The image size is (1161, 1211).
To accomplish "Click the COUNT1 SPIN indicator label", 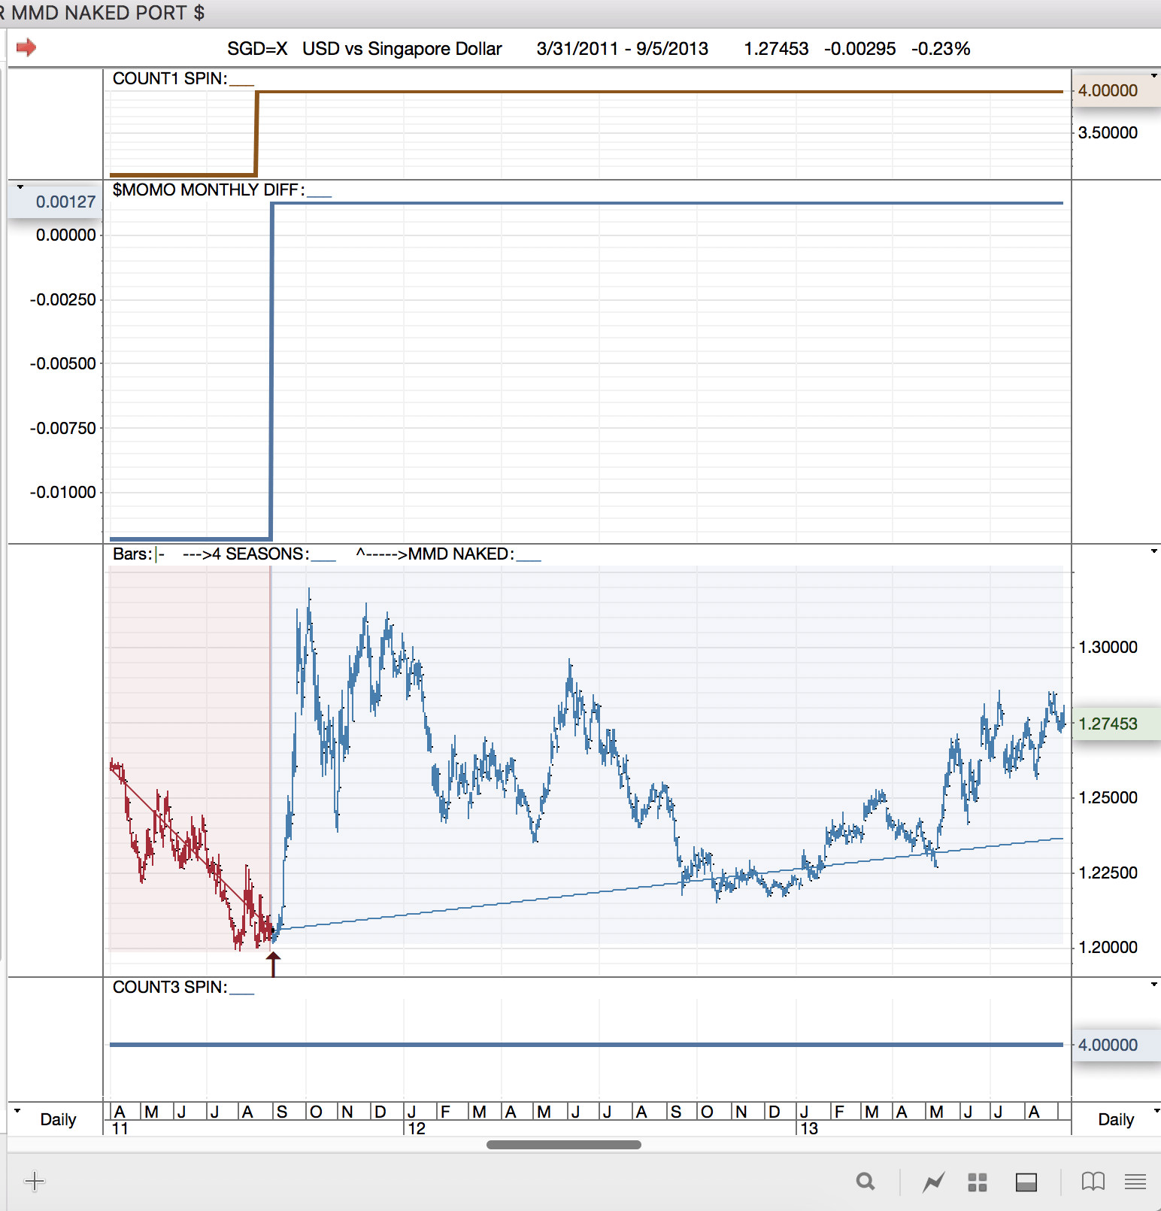I will pyautogui.click(x=170, y=79).
